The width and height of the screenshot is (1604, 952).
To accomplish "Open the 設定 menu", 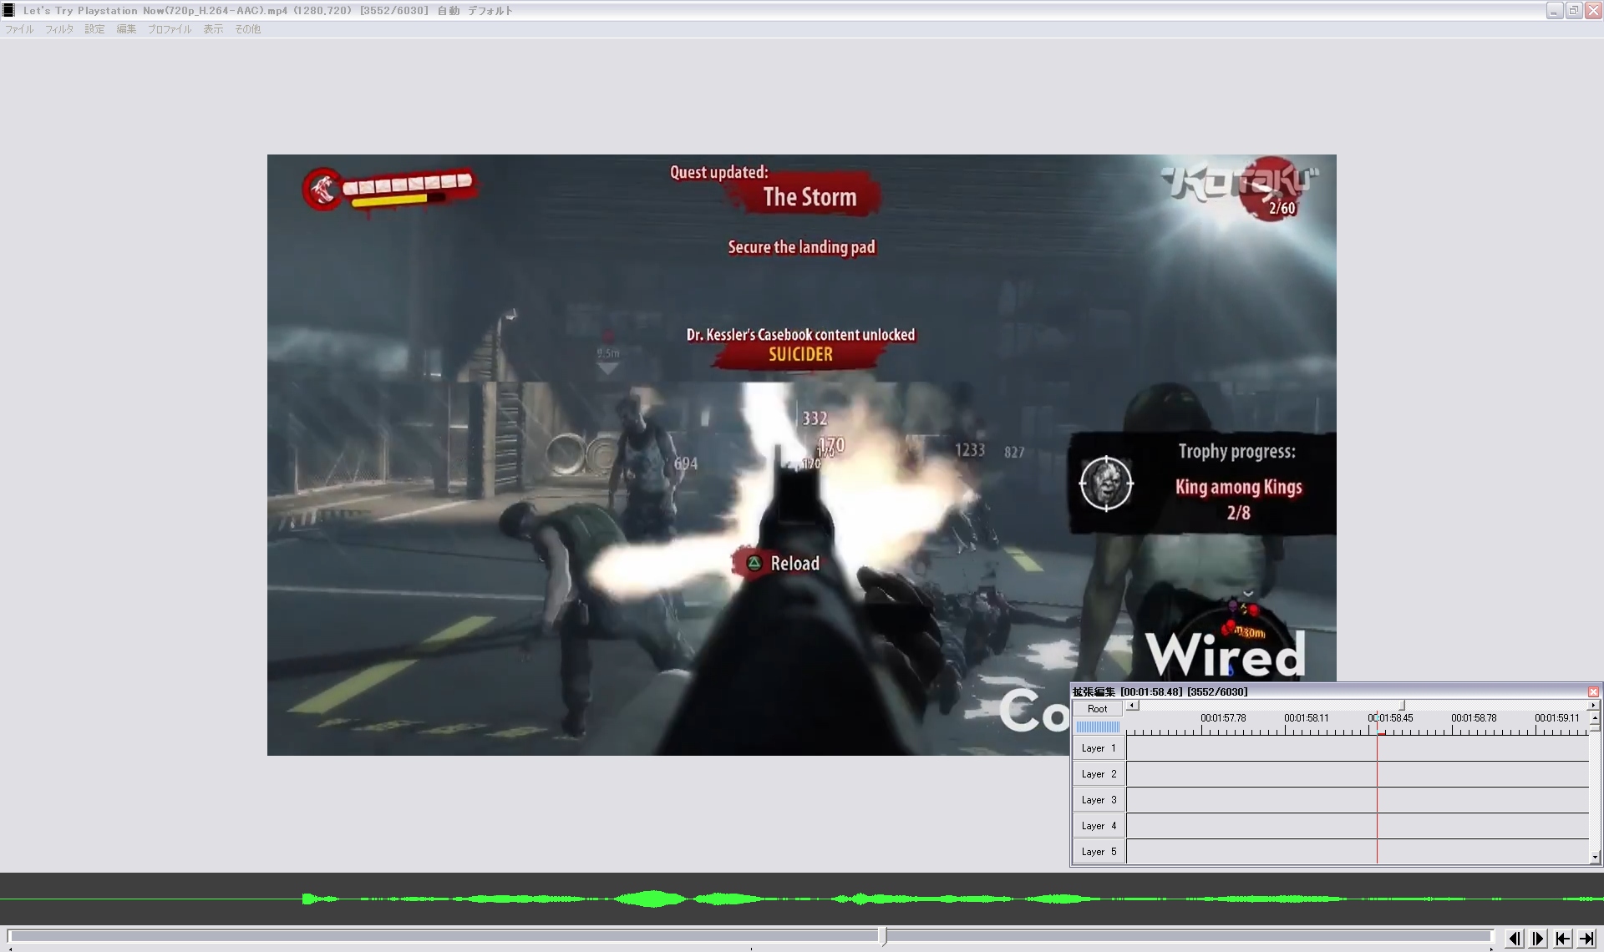I will click(x=94, y=29).
